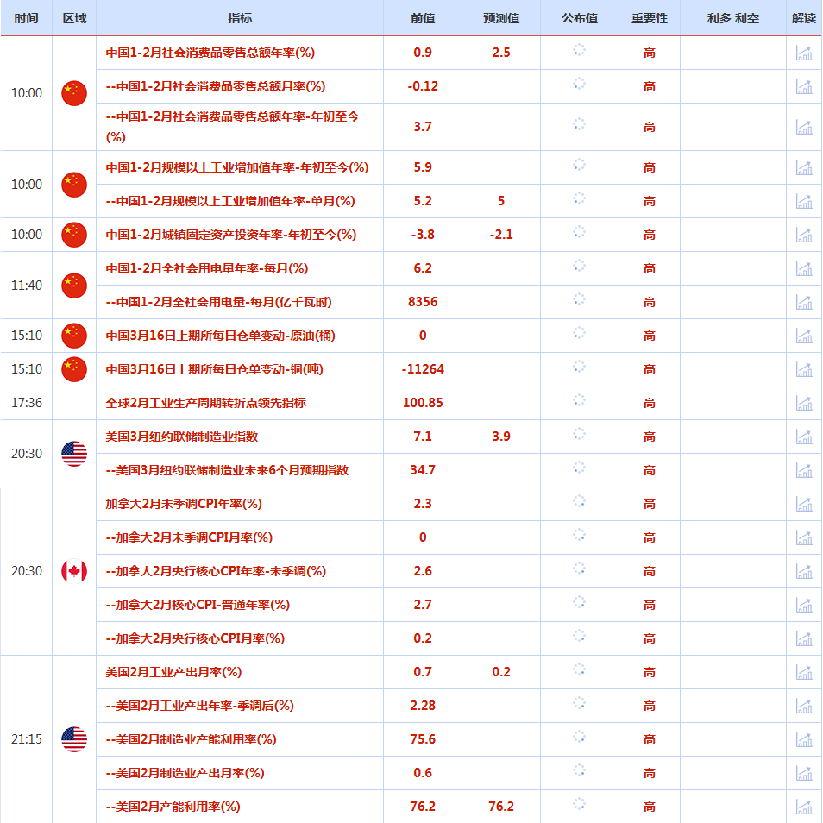Click the 指标 column header
This screenshot has width=823, height=823.
(x=240, y=18)
